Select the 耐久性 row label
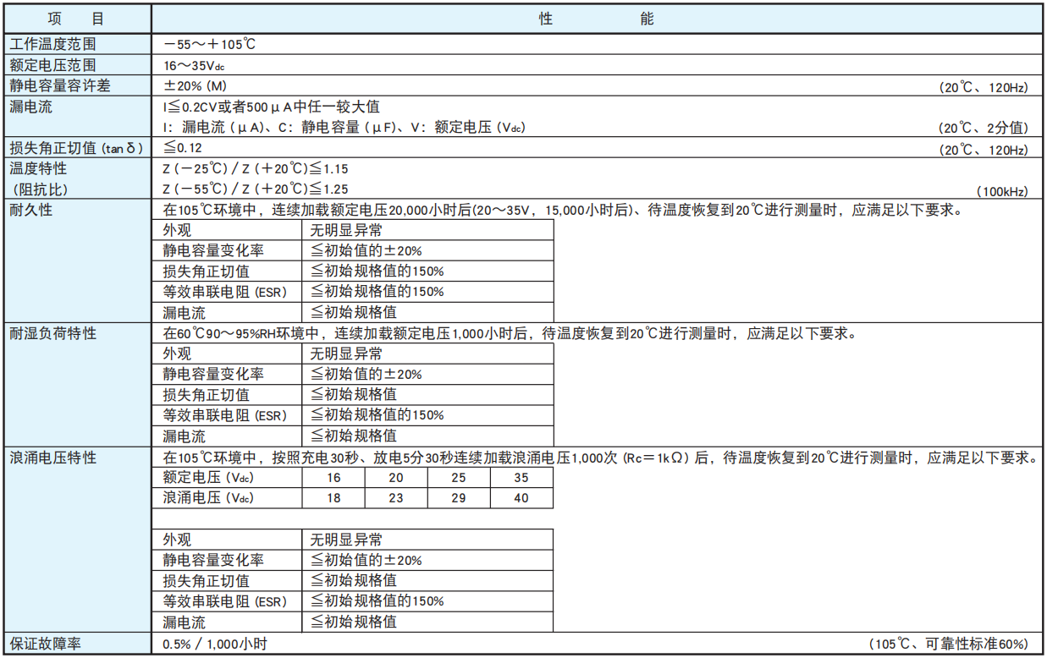This screenshot has width=1047, height=658. (x=28, y=209)
